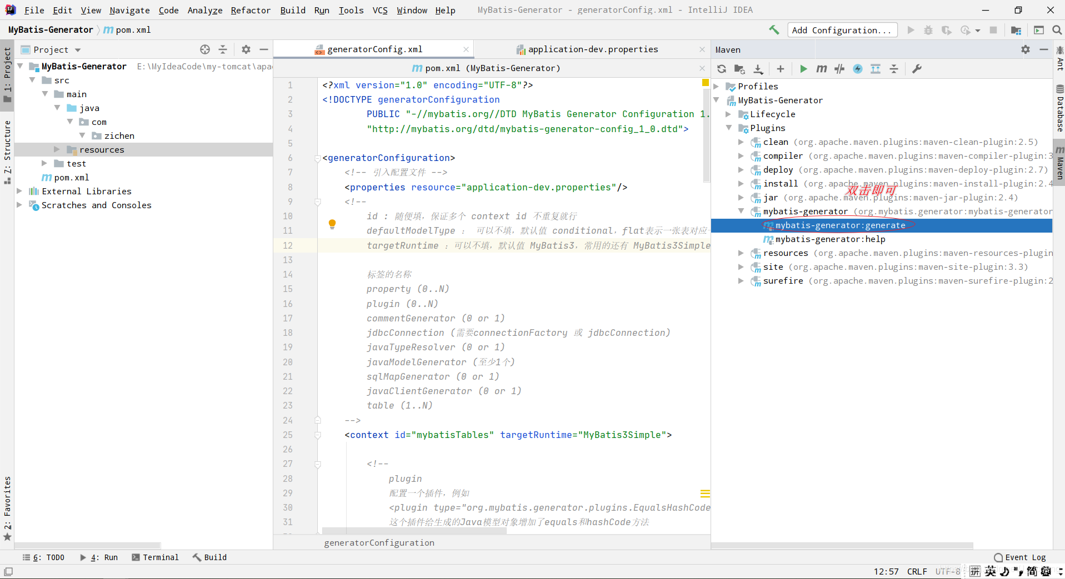Viewport: 1065px width, 579px height.
Task: Expand the test folder
Action: tap(44, 163)
